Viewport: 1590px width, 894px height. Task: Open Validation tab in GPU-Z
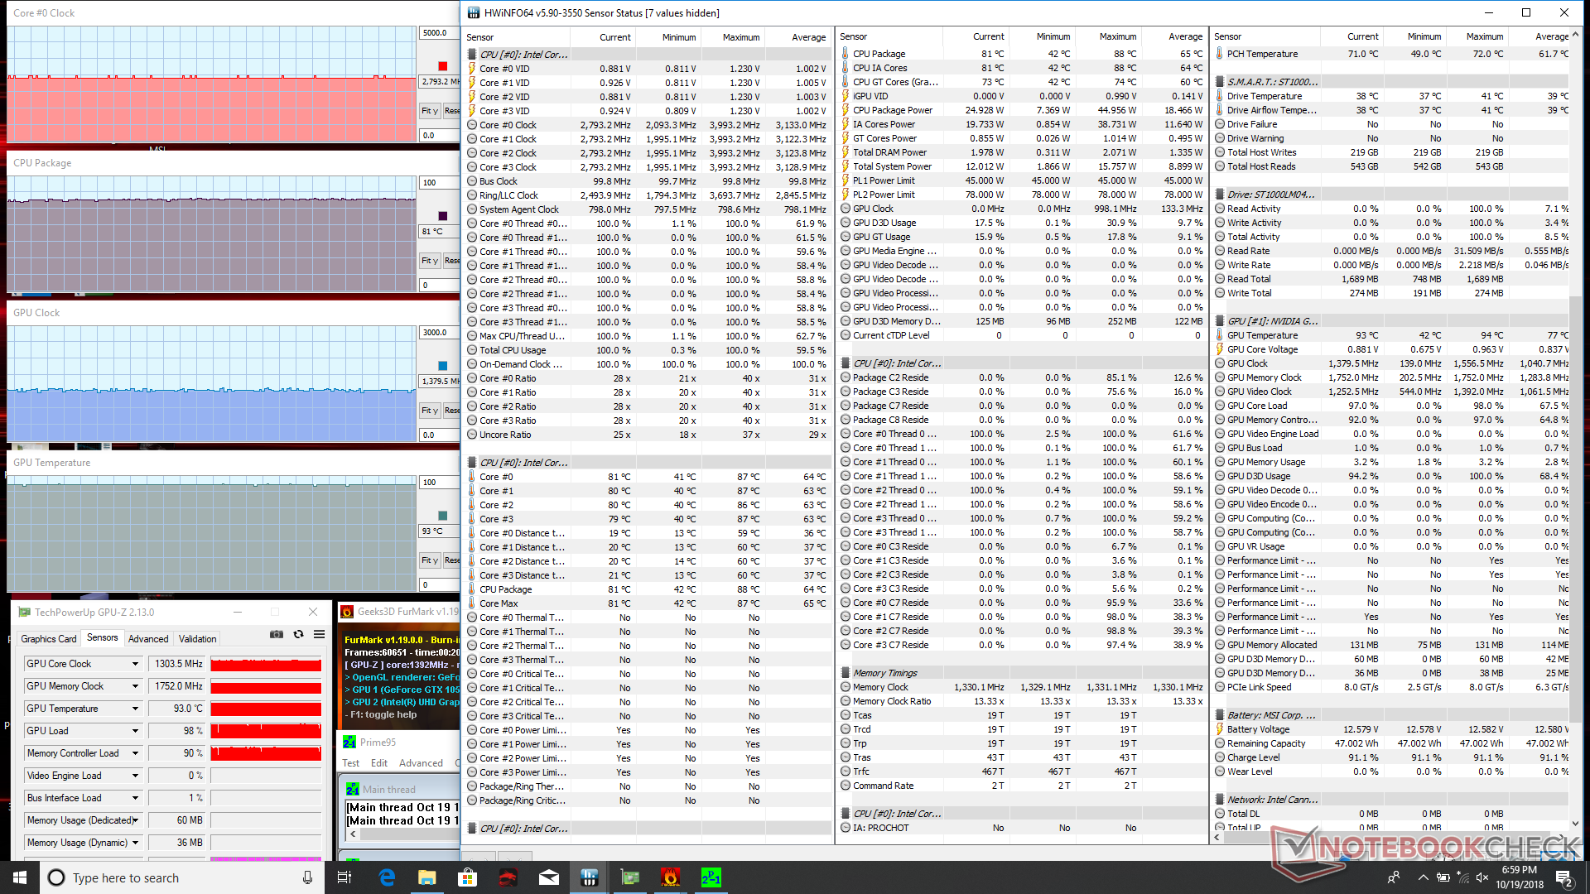[197, 639]
